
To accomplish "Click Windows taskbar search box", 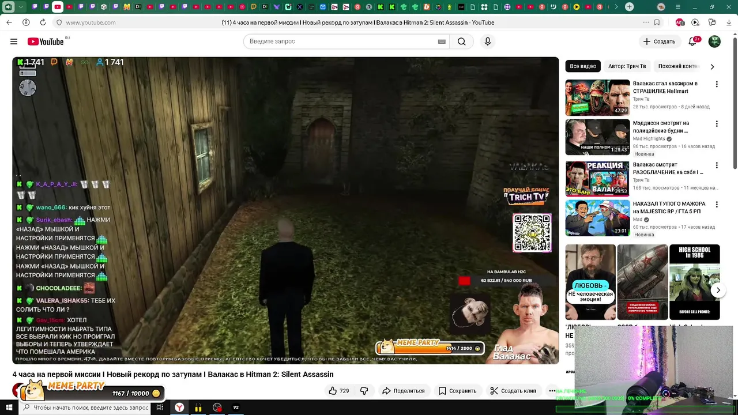I will tap(85, 408).
